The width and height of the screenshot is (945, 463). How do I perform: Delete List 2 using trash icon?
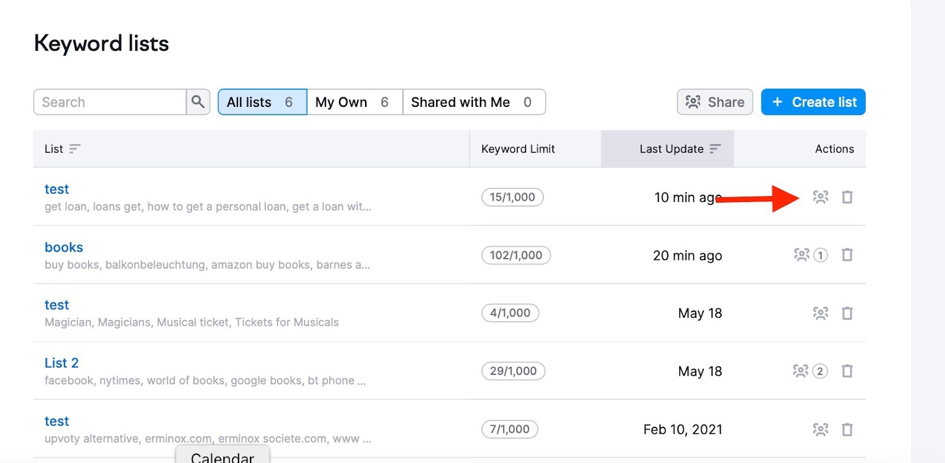click(847, 371)
